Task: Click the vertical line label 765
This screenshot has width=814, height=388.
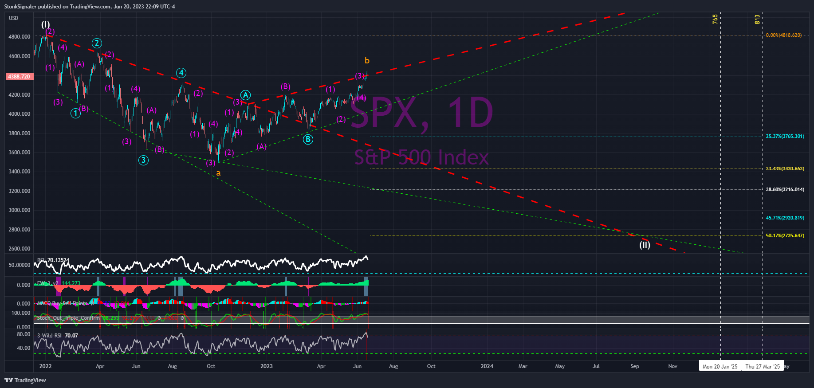Action: pyautogui.click(x=715, y=19)
